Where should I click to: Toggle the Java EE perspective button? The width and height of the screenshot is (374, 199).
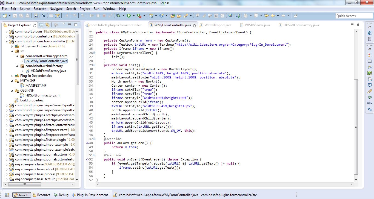[21, 195]
